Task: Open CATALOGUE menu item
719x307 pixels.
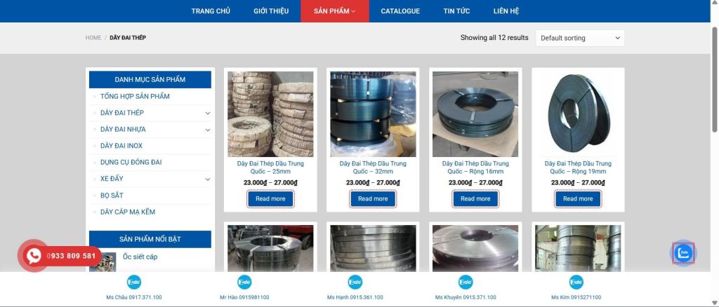Action: click(400, 11)
